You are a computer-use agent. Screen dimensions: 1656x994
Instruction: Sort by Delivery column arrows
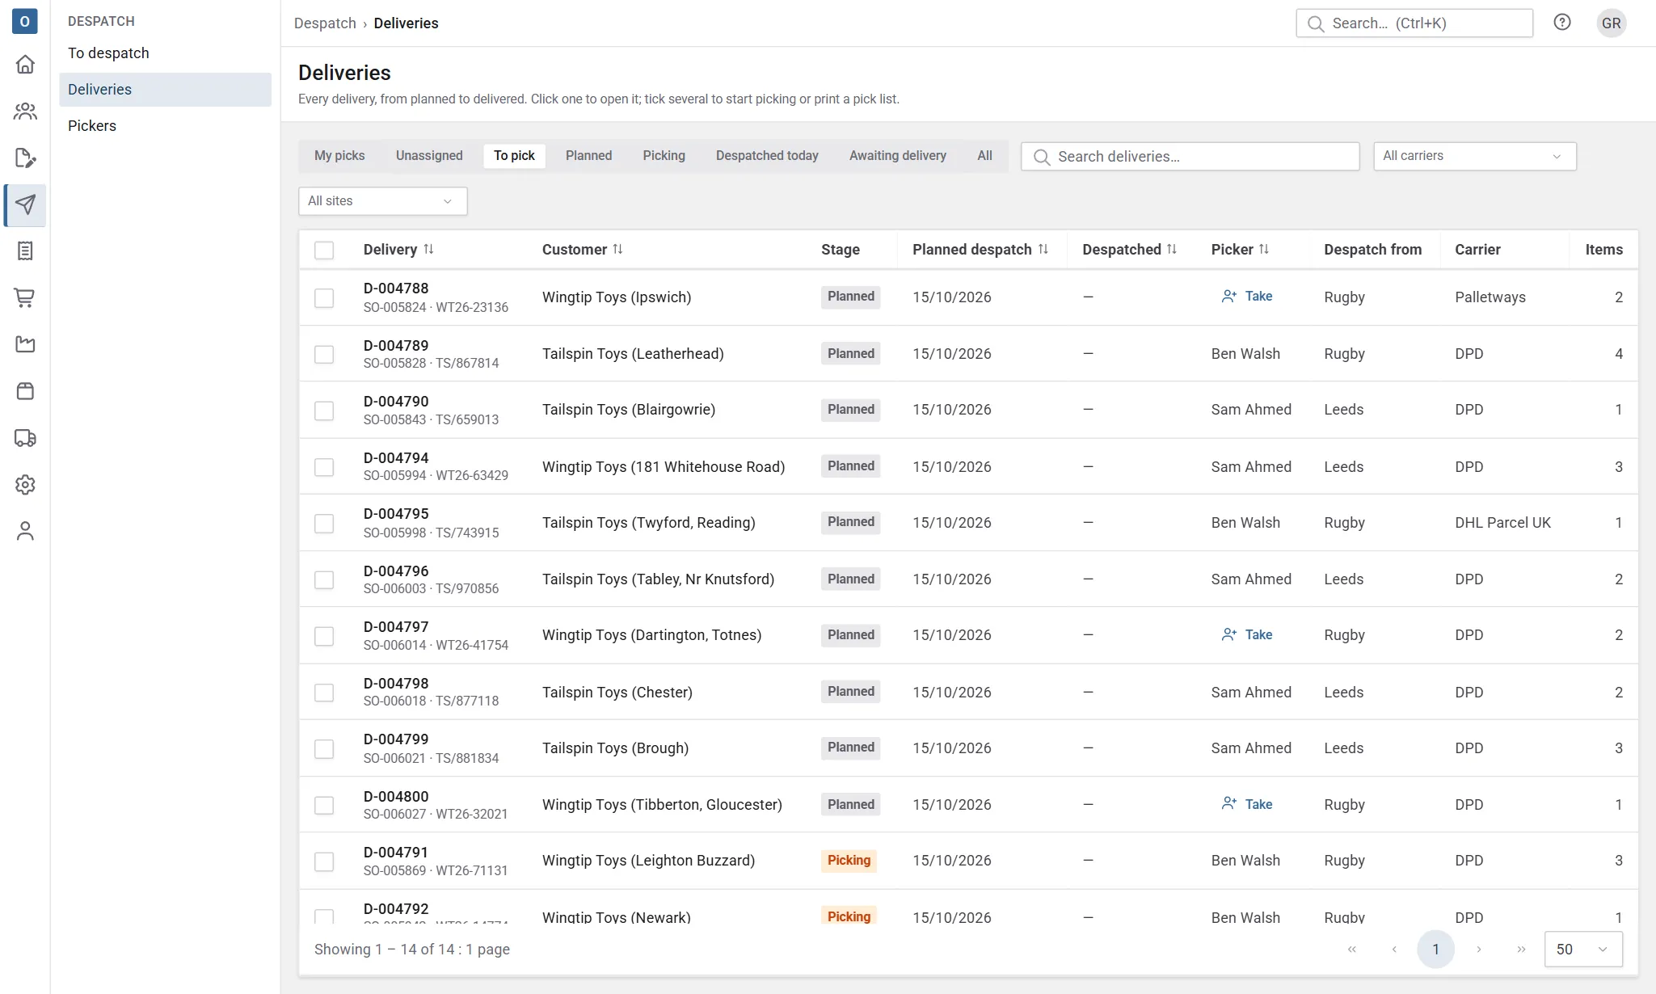pyautogui.click(x=429, y=249)
